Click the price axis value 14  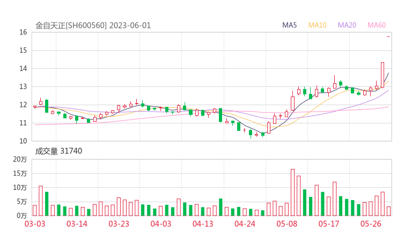click(x=23, y=68)
